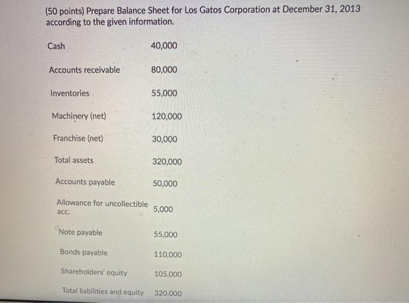Click the Franchise (net) label

78,138
